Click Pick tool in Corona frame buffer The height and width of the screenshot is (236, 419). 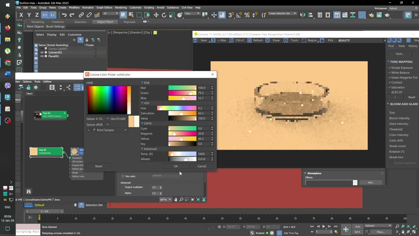(x=327, y=40)
